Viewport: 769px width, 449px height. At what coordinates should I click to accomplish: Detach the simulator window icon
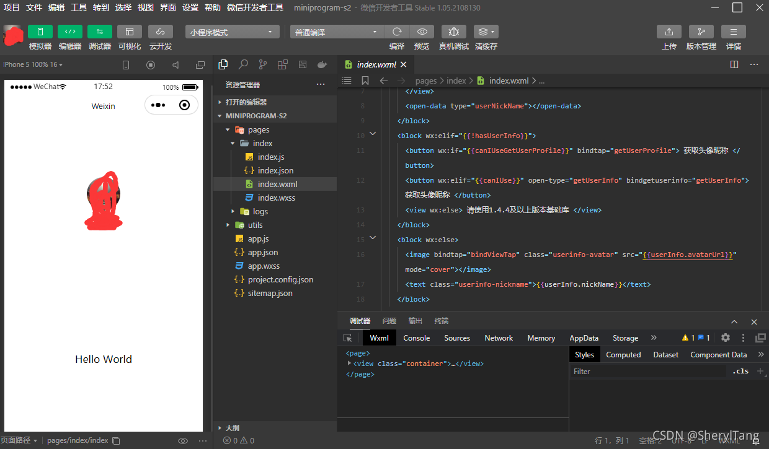click(x=200, y=64)
